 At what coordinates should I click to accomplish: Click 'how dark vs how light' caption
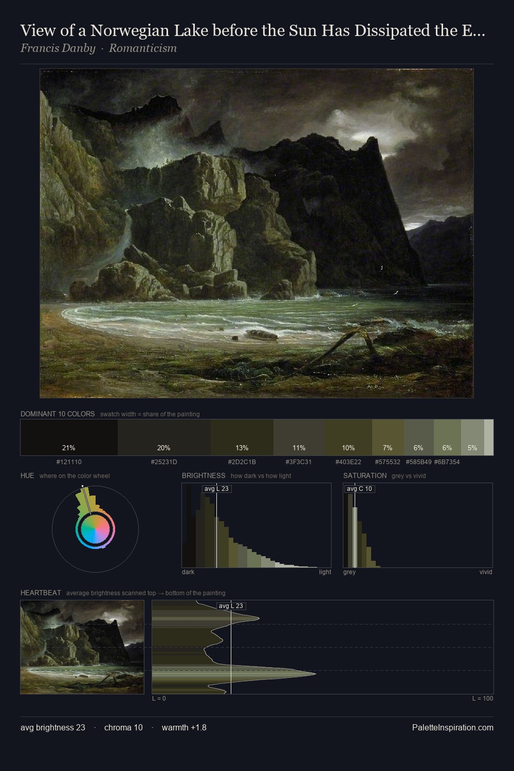click(261, 476)
